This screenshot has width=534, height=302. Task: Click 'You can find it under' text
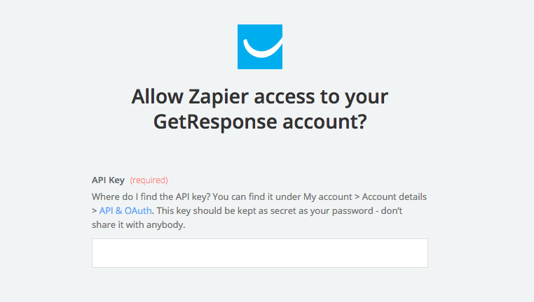(x=256, y=196)
